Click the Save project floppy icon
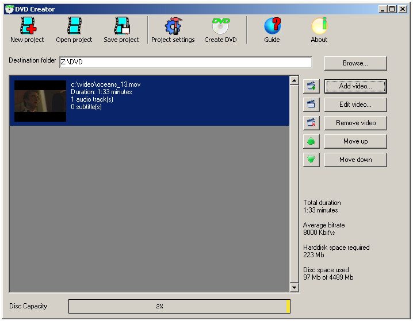 pyautogui.click(x=122, y=26)
